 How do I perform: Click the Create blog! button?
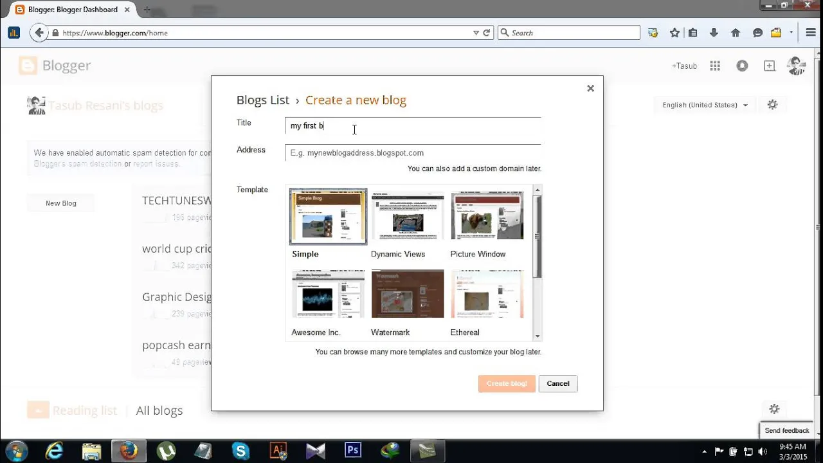[507, 383]
